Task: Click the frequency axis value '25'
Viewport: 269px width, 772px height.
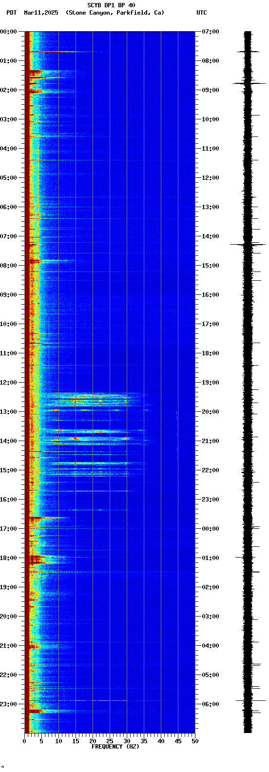Action: 110,741
